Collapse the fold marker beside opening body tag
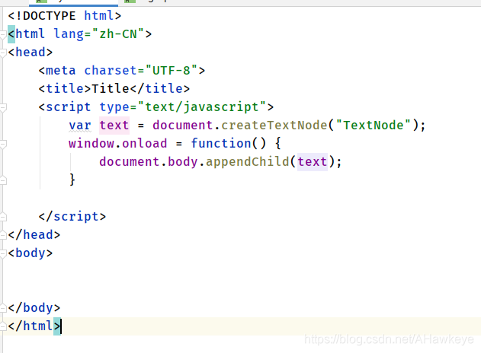Screen dimensions: 481x353 [3, 253]
